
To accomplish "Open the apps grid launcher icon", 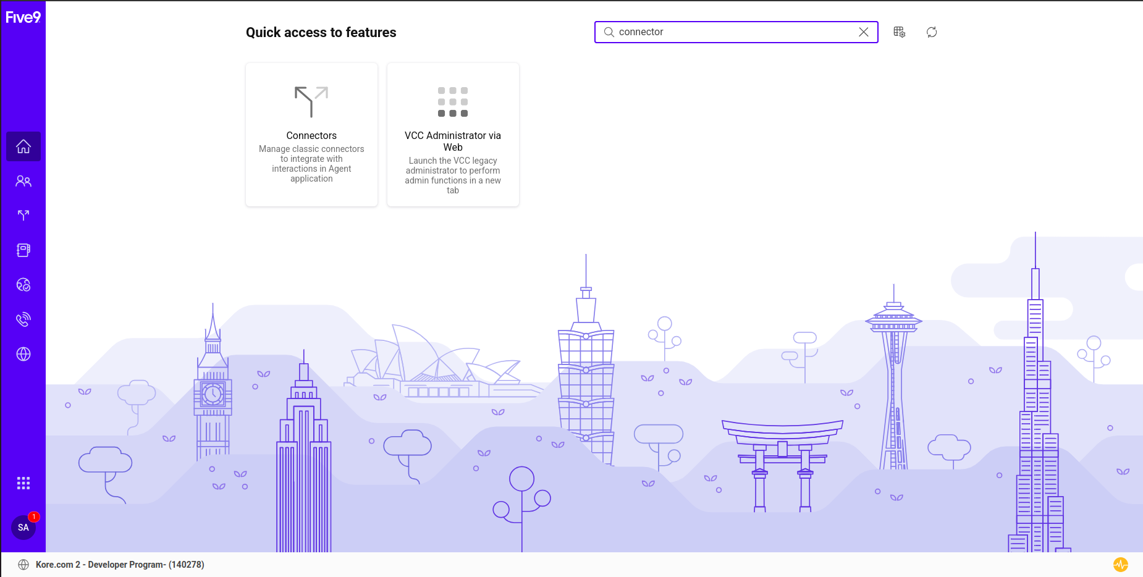I will [x=23, y=483].
